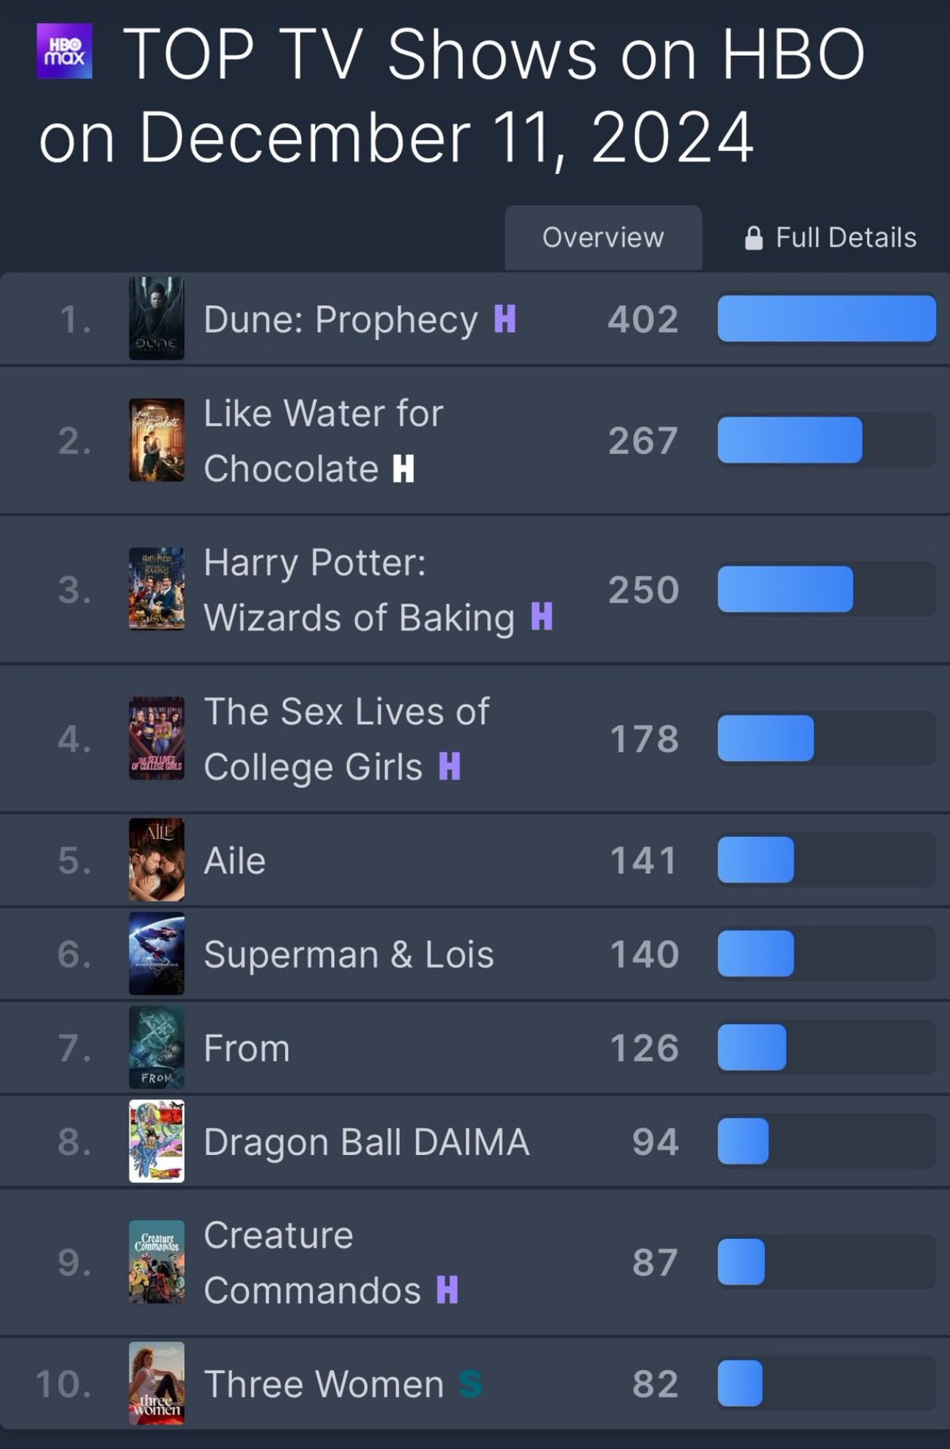Click the white H badge after Chocolate
The image size is (950, 1449).
[x=404, y=469]
